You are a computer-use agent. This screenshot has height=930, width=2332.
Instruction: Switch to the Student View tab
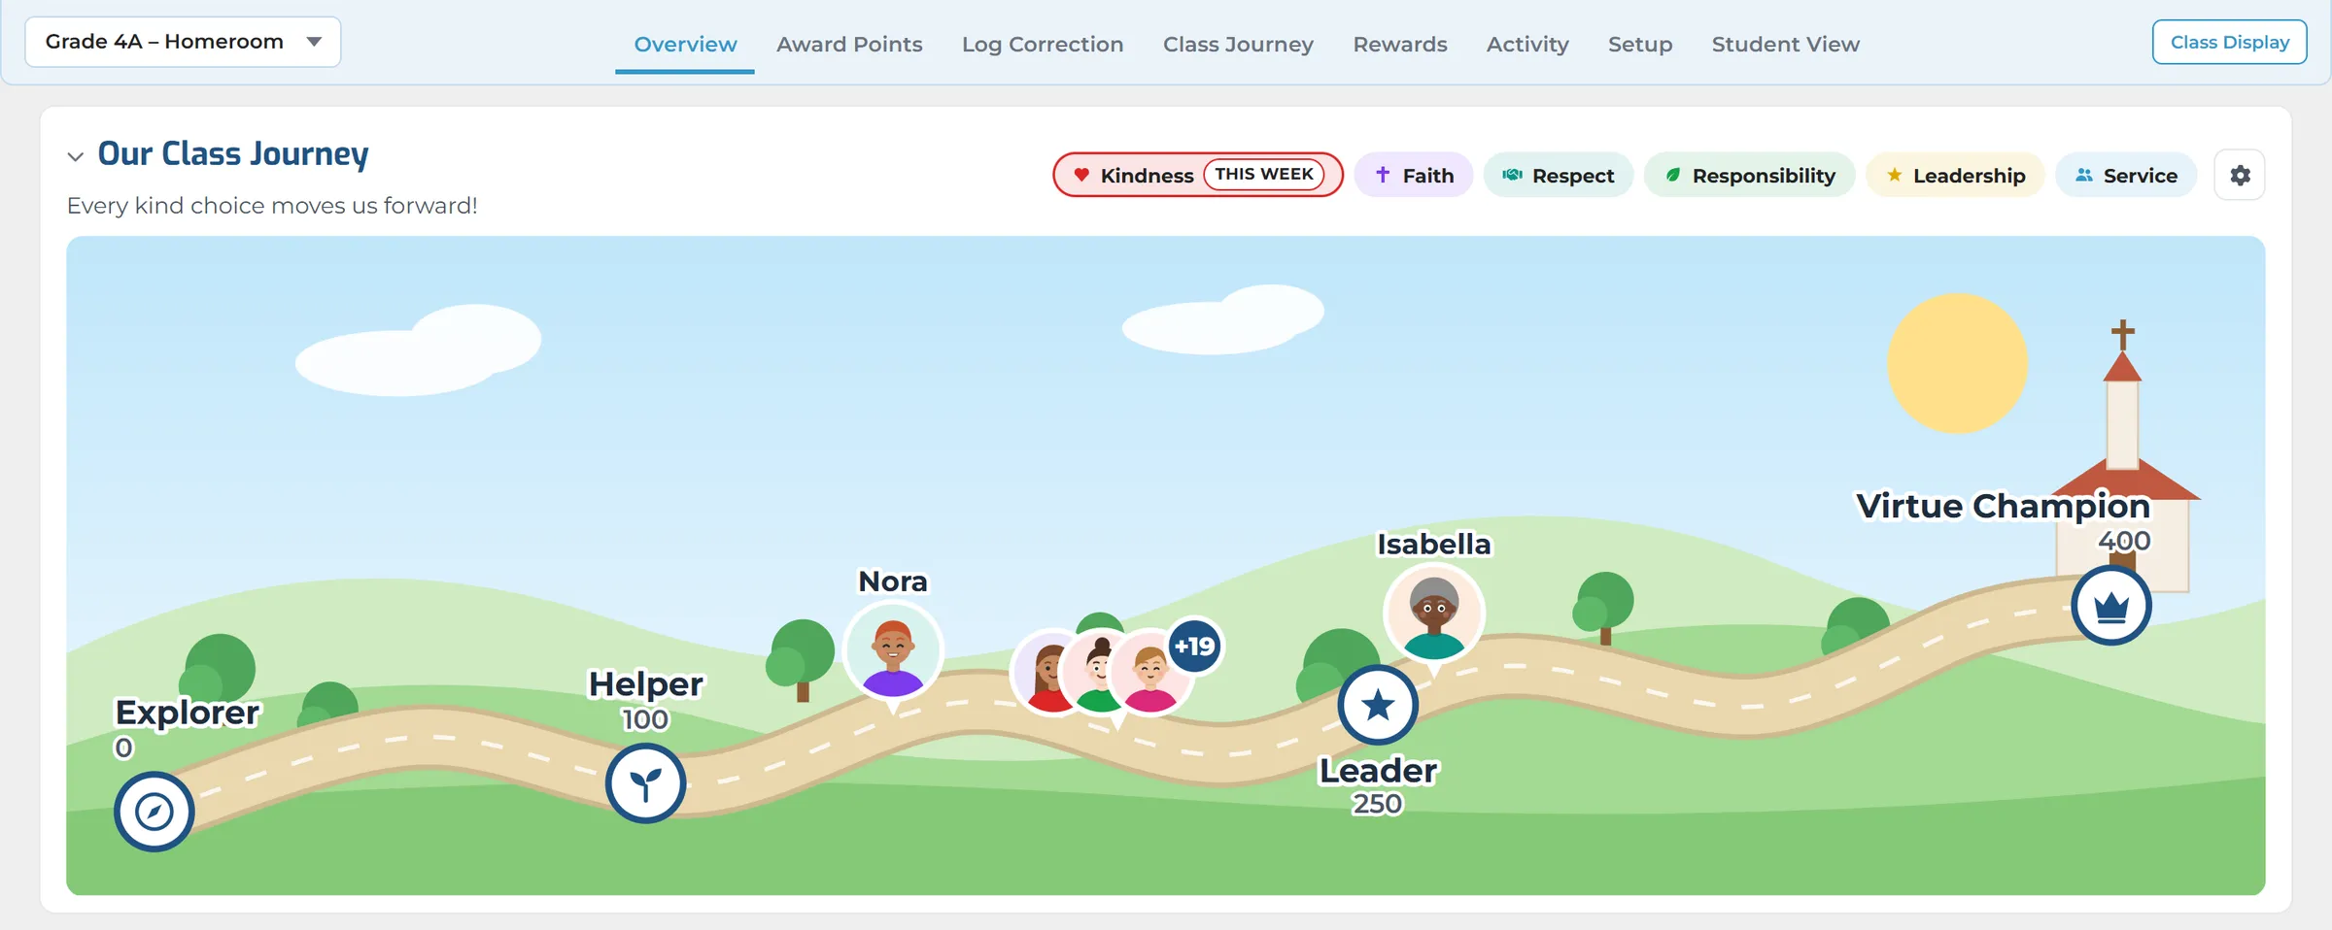click(1786, 45)
